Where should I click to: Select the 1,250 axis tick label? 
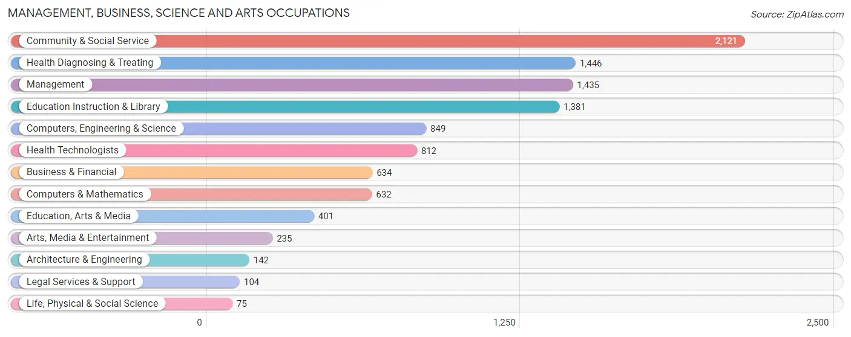click(x=505, y=323)
